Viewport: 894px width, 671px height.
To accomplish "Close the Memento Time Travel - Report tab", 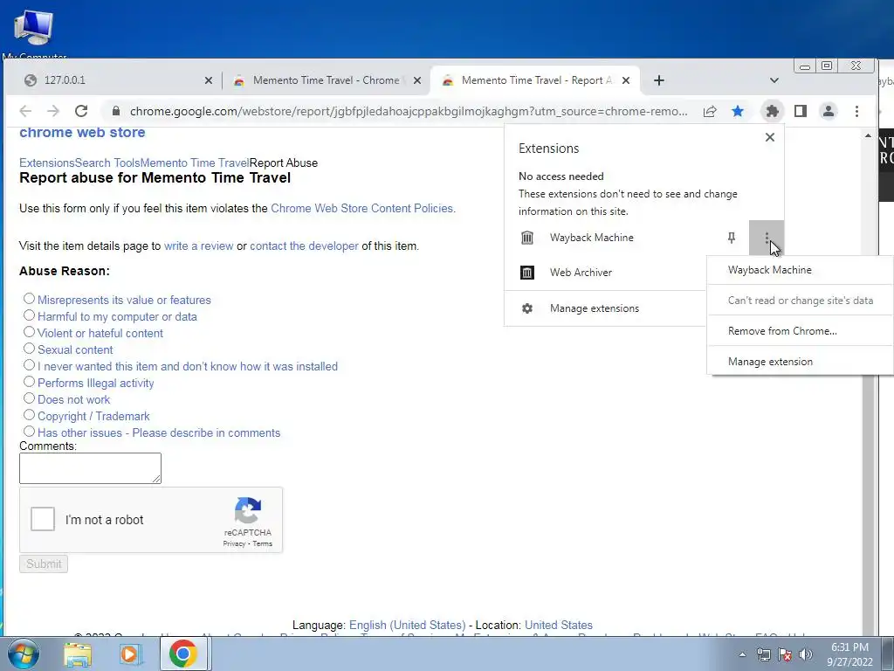I will click(626, 80).
